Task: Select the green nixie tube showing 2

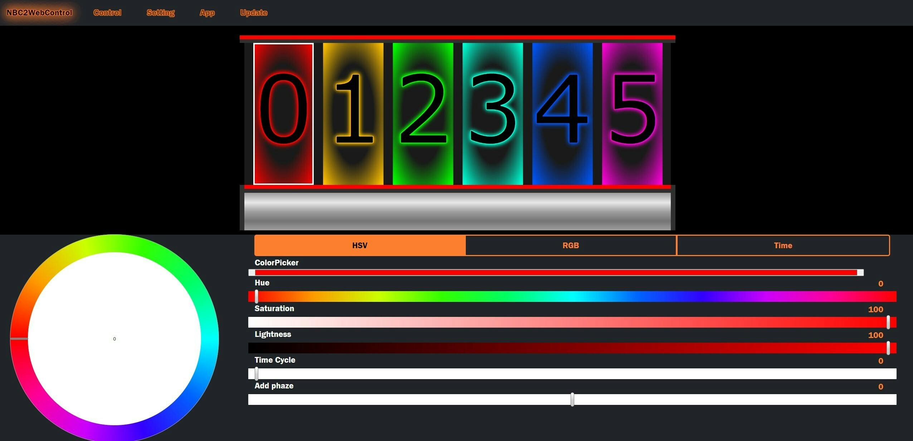Action: 423,114
